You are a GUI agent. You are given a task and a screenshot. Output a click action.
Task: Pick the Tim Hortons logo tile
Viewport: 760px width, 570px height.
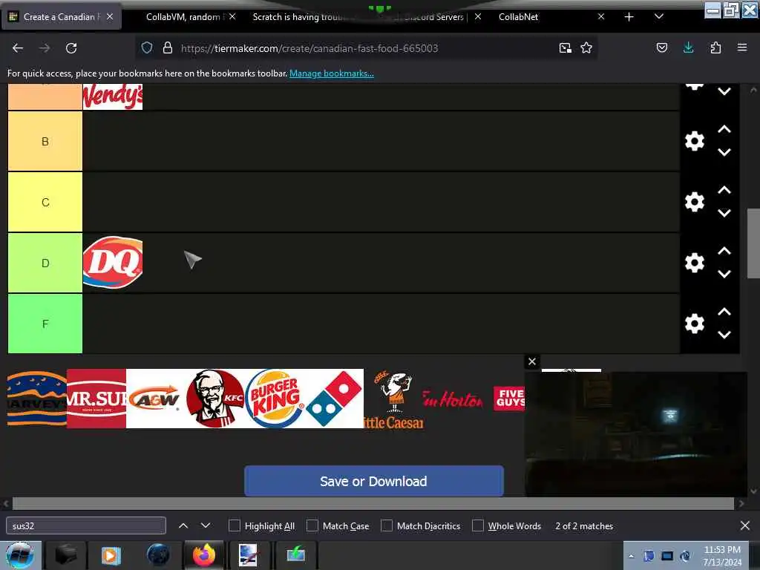click(x=453, y=399)
